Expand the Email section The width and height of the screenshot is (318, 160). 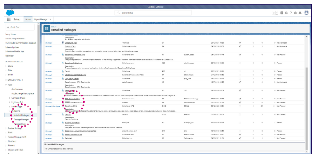click(6, 75)
